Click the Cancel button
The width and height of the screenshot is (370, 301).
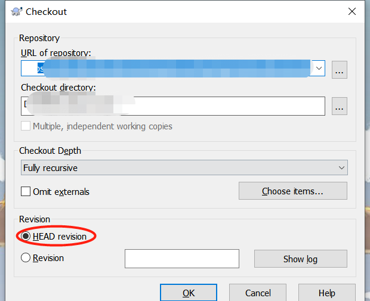coord(258,293)
